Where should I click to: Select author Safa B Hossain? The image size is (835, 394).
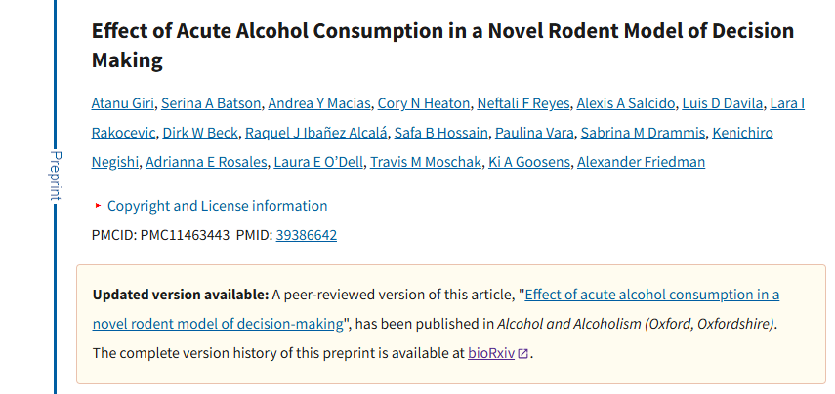click(441, 133)
